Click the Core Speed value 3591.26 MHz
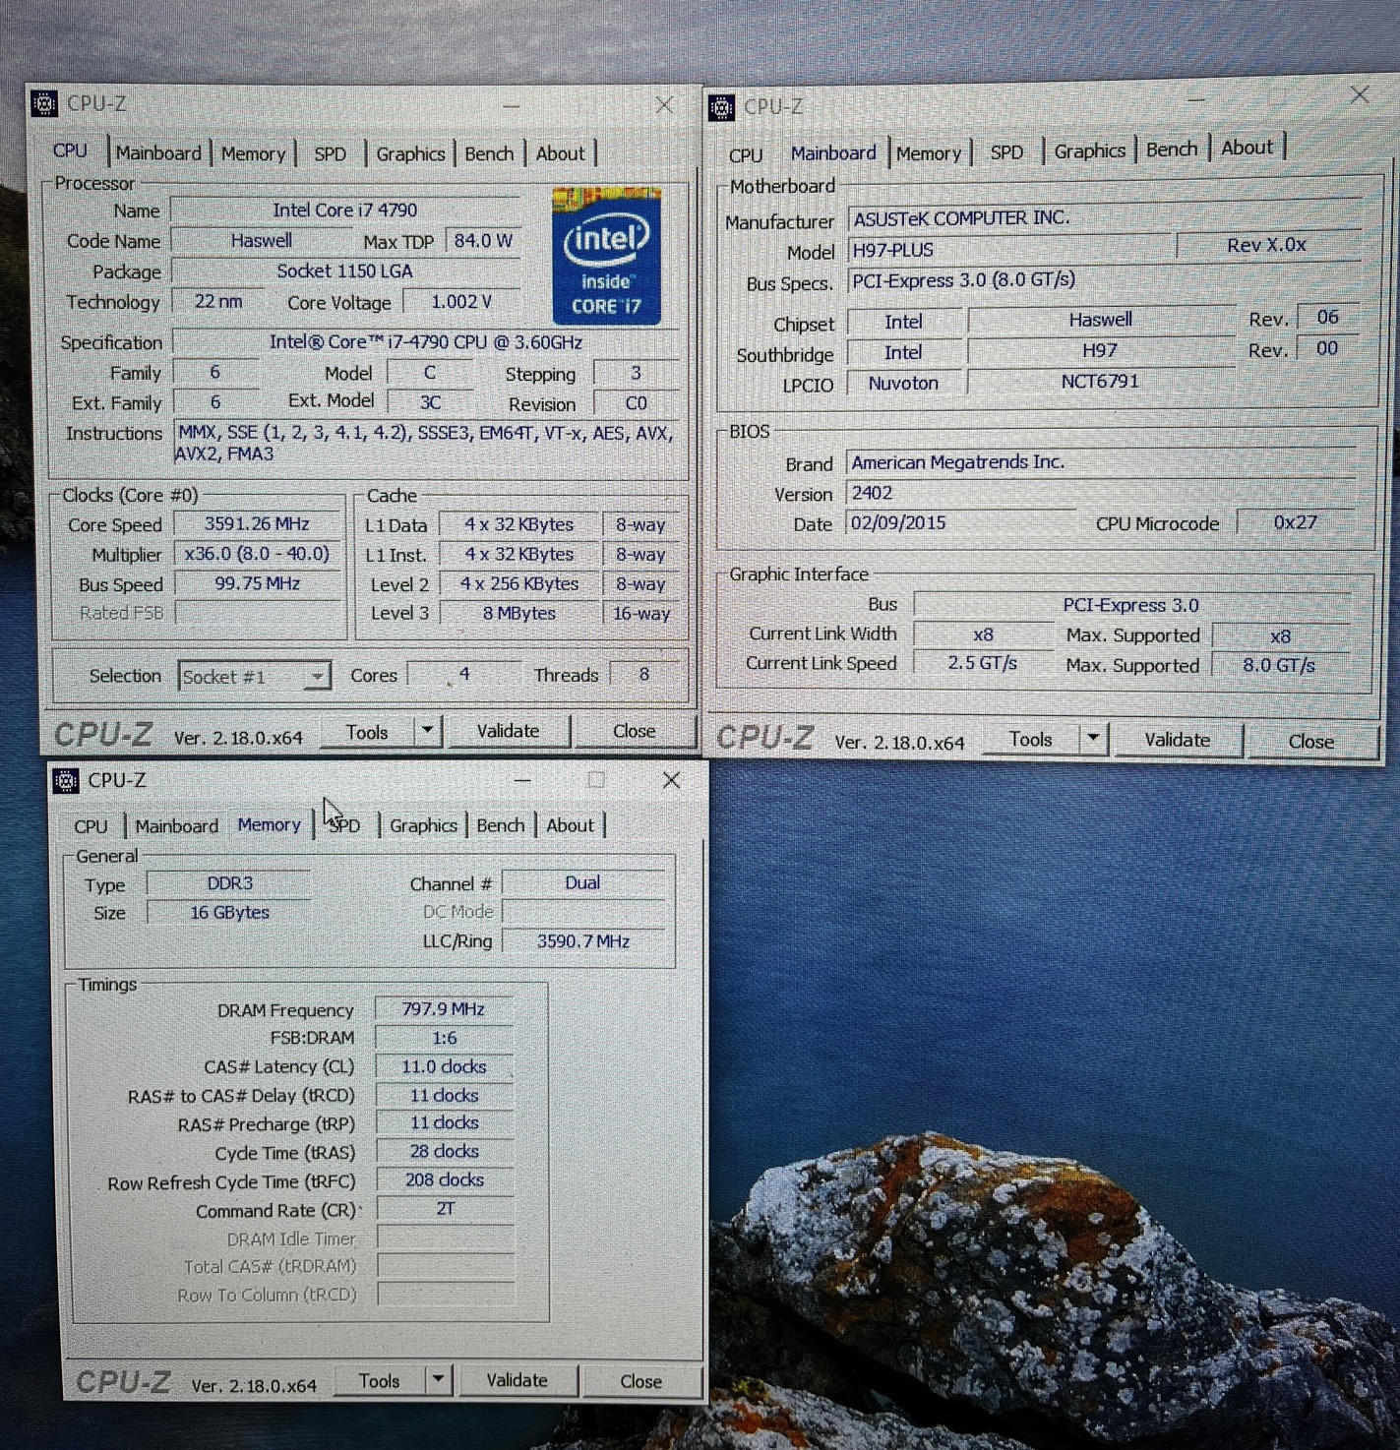The width and height of the screenshot is (1400, 1450). pos(257,524)
